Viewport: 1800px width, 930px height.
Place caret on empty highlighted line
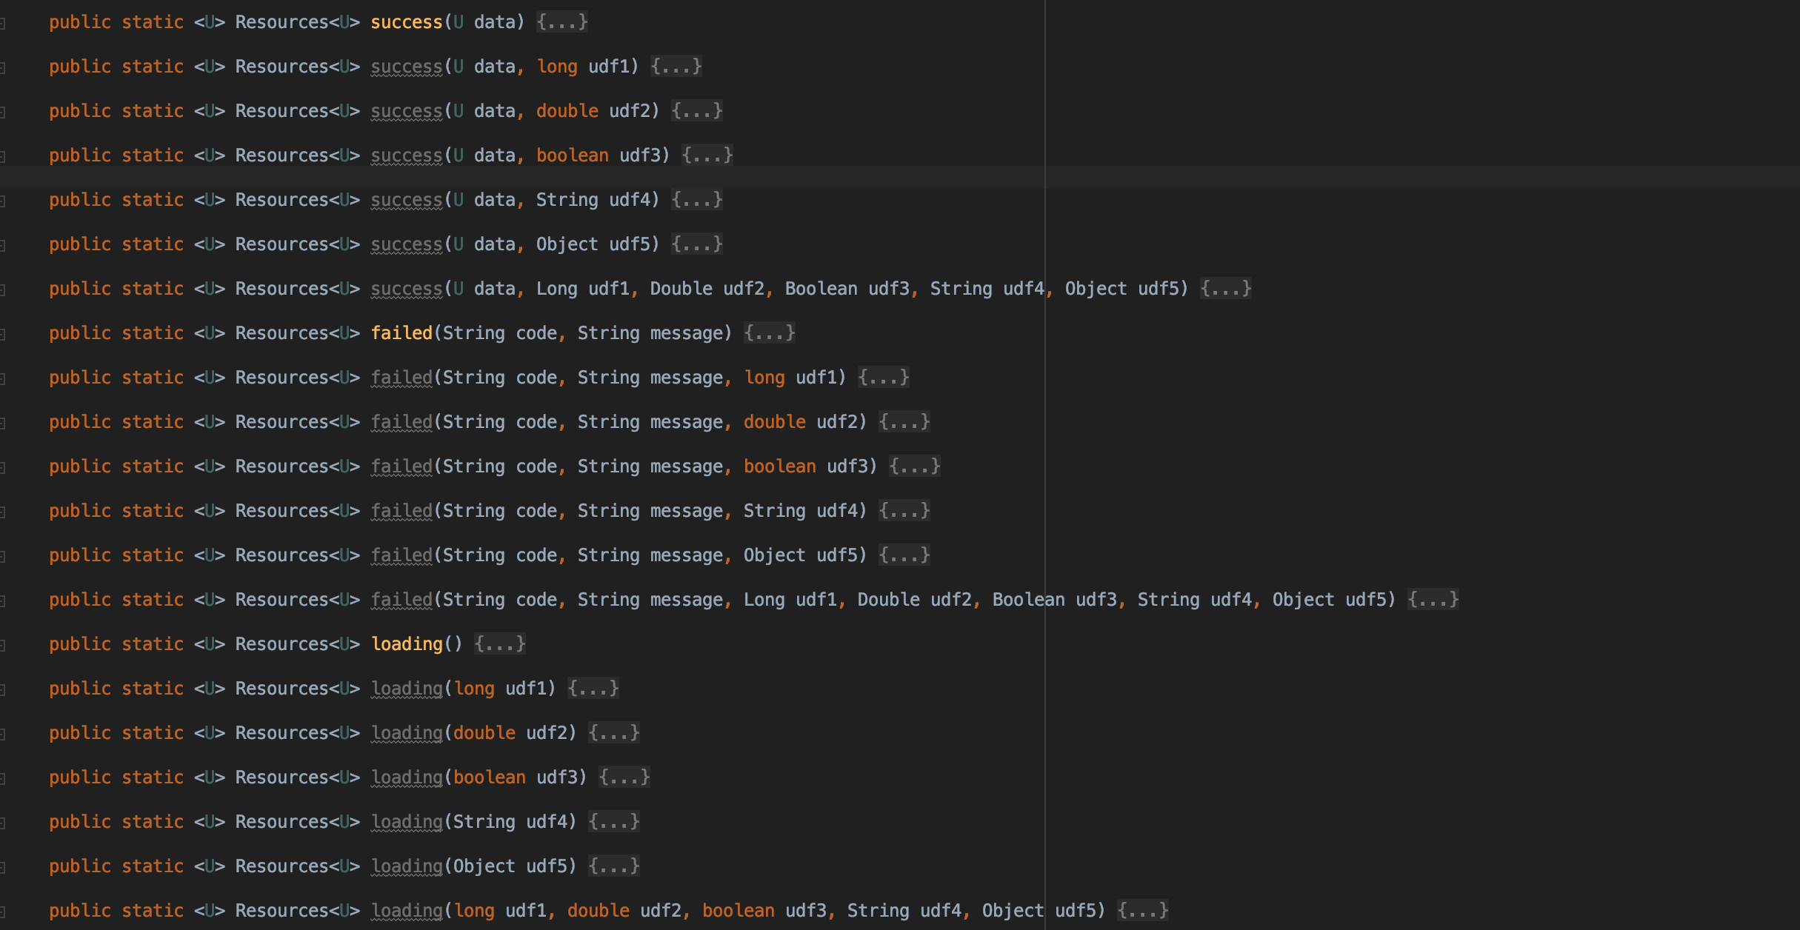click(x=519, y=178)
